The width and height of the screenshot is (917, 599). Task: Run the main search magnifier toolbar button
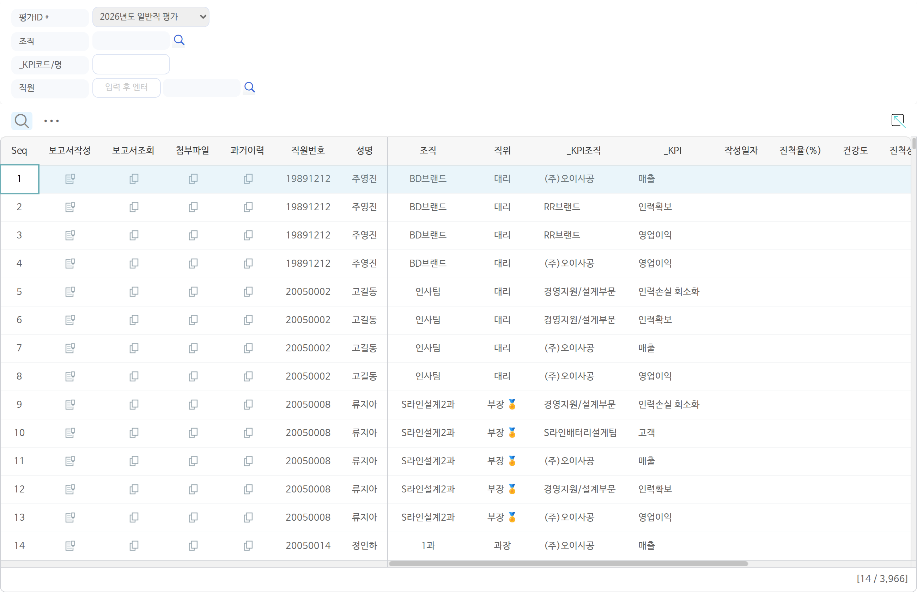coord(22,121)
